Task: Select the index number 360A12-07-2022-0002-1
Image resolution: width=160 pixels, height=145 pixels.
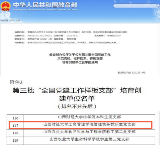Action: 40,36
